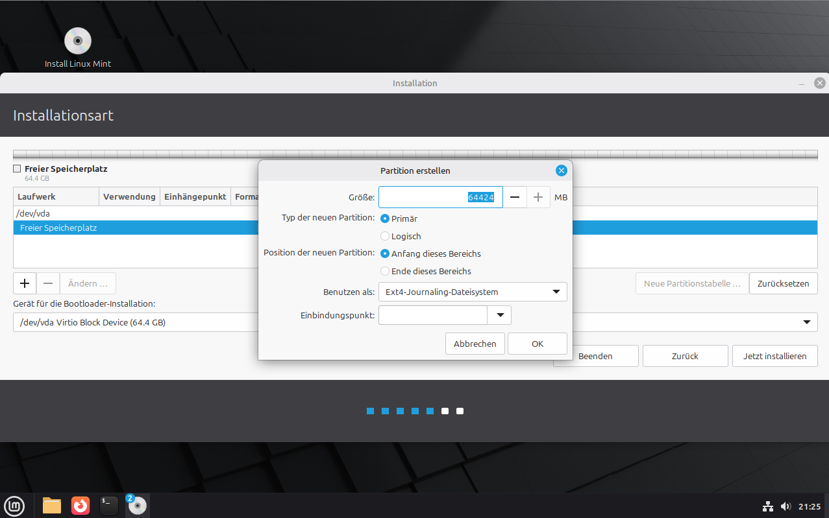Click the volume tray icon
Image resolution: width=829 pixels, height=518 pixels.
click(786, 506)
